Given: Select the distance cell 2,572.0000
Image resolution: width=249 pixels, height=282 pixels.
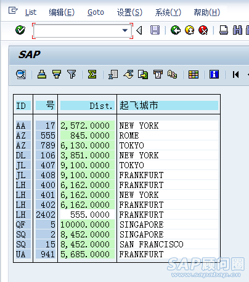Looking at the screenshot, I should click(88, 126).
